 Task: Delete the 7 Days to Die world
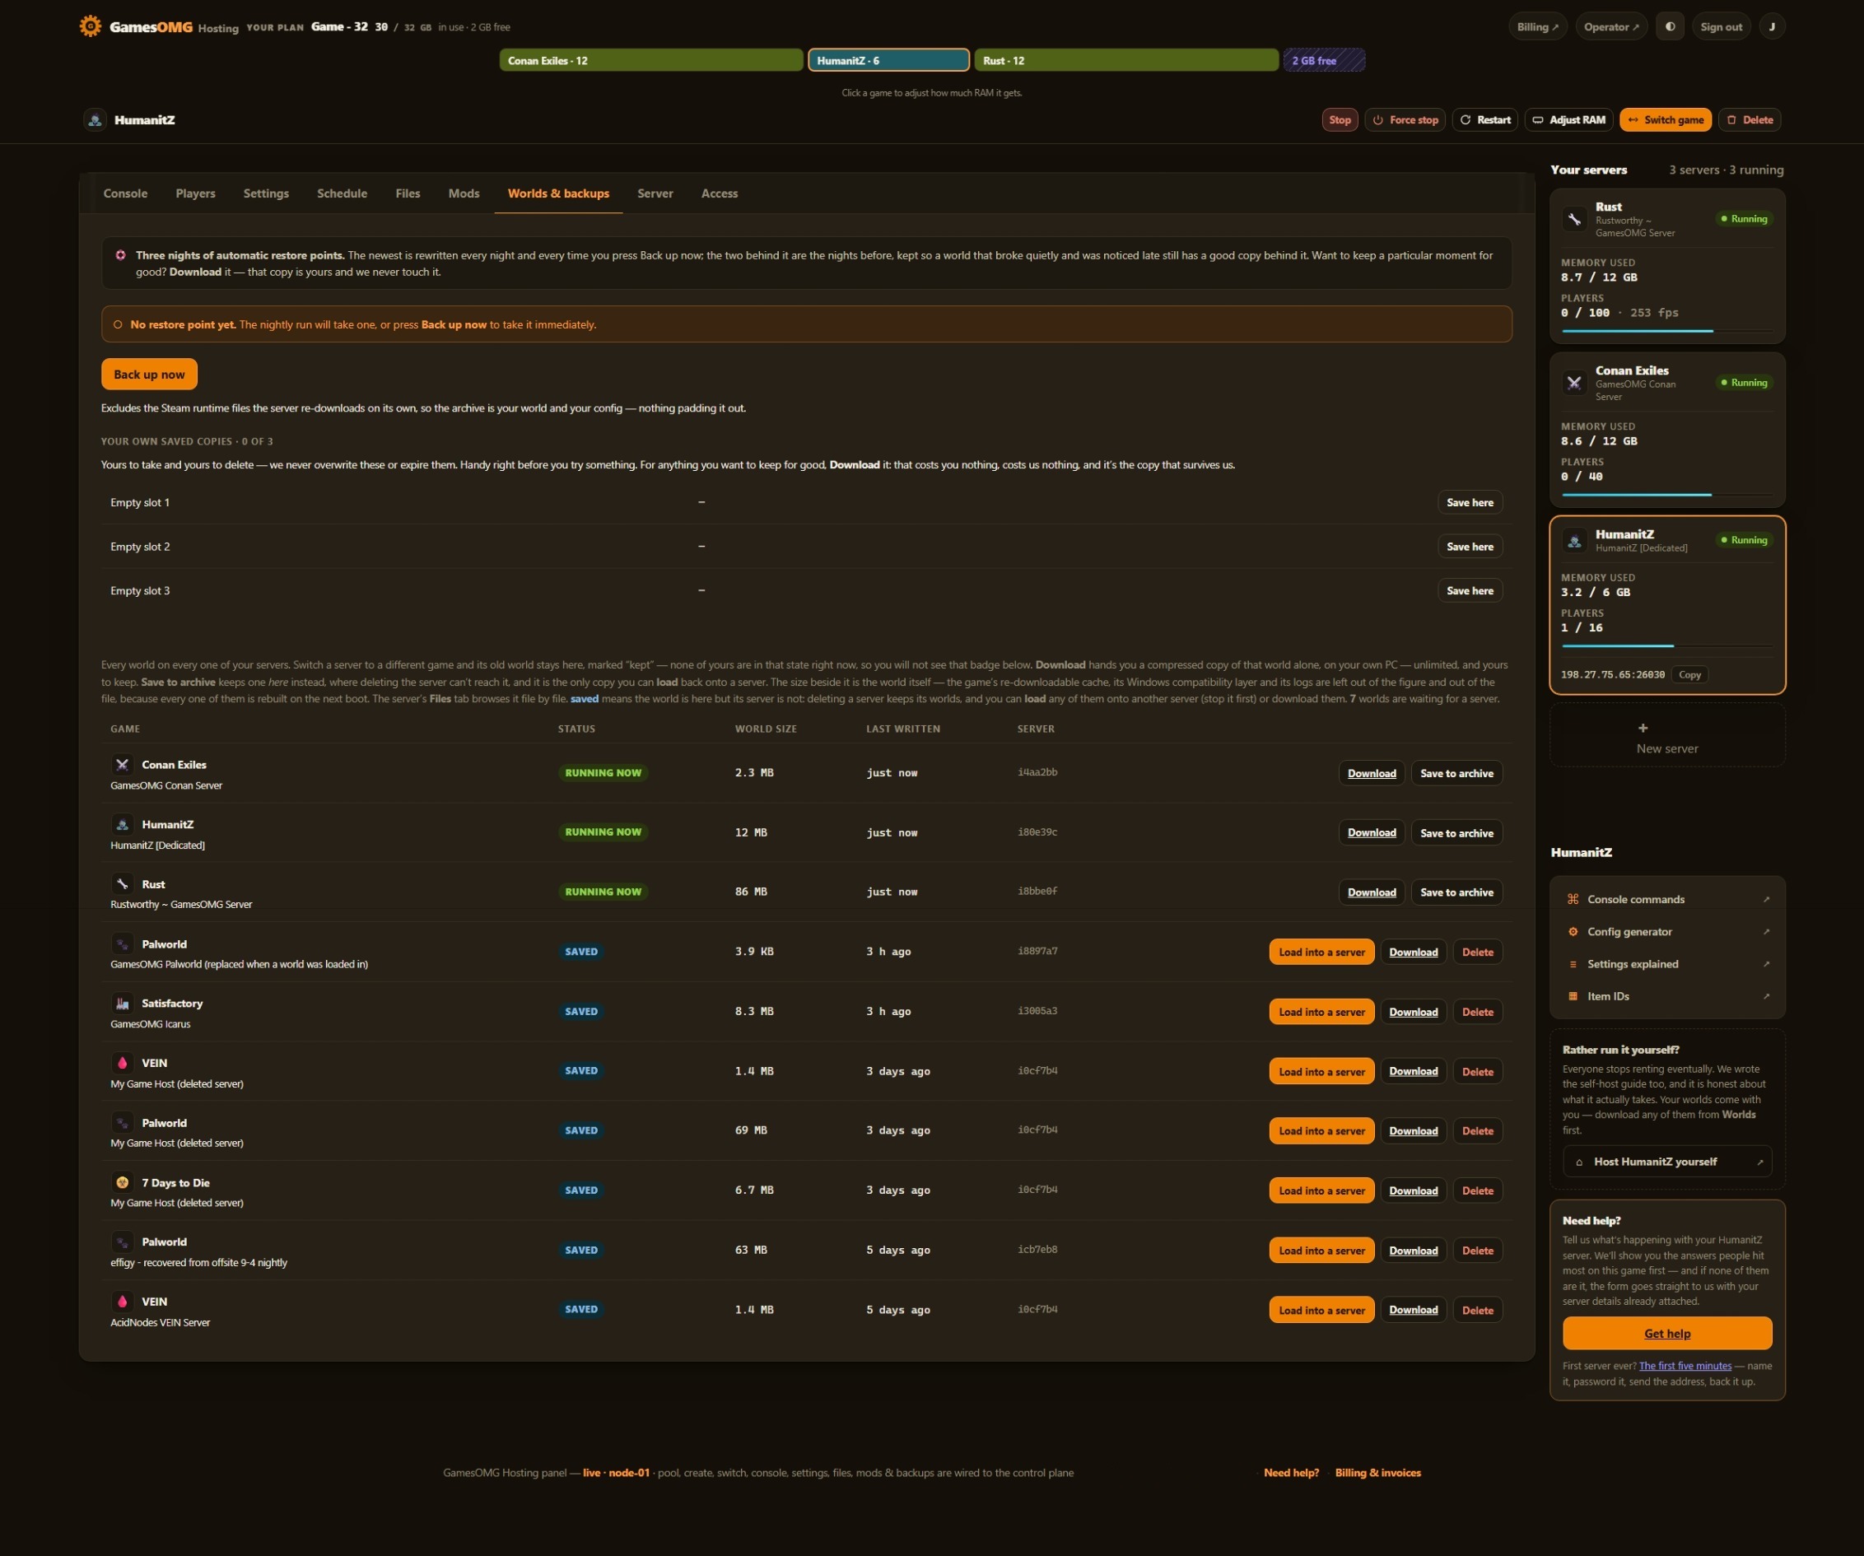point(1478,1190)
